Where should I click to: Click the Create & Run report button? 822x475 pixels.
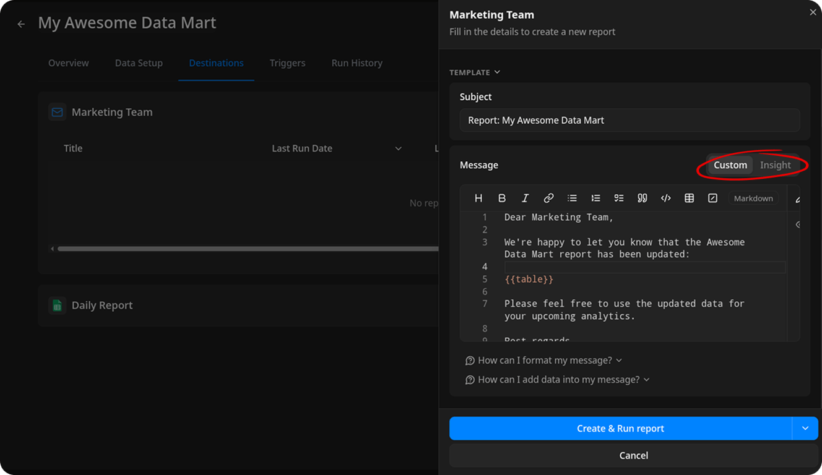620,428
